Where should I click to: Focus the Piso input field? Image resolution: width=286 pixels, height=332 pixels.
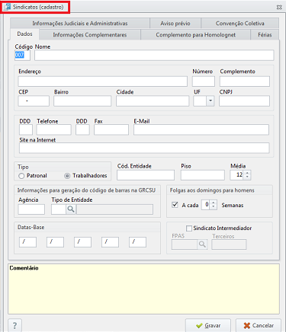coord(203,175)
